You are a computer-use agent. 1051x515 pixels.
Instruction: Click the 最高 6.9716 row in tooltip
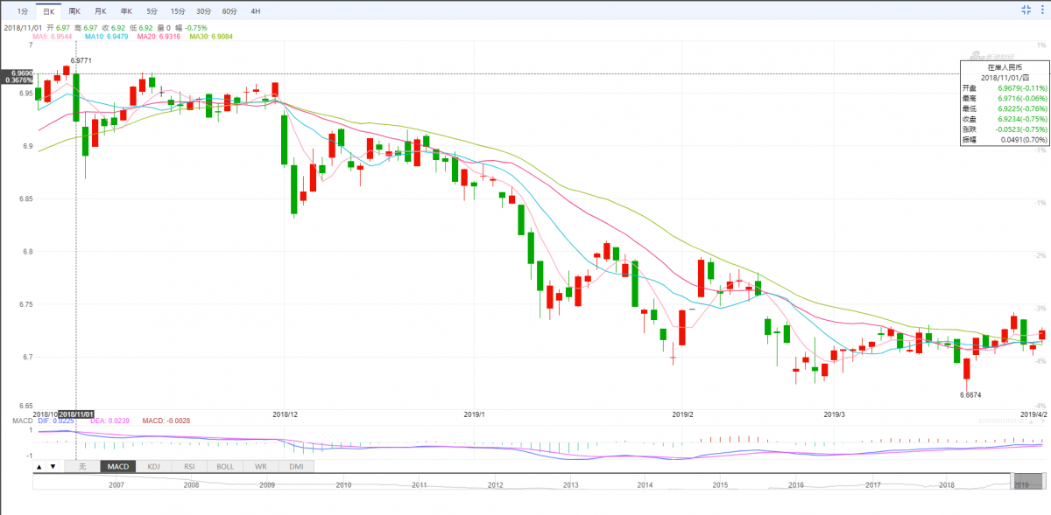pos(1005,99)
